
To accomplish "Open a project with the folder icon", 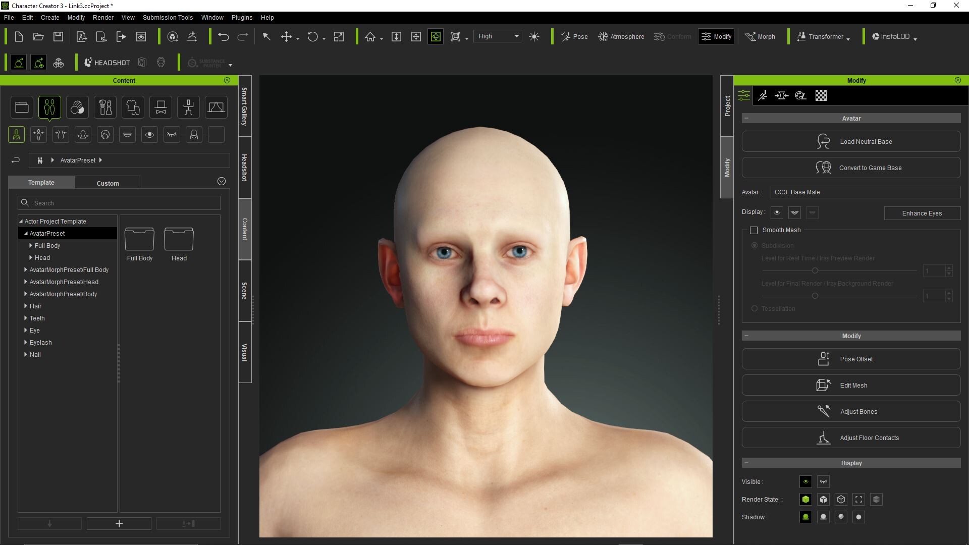I will [38, 36].
